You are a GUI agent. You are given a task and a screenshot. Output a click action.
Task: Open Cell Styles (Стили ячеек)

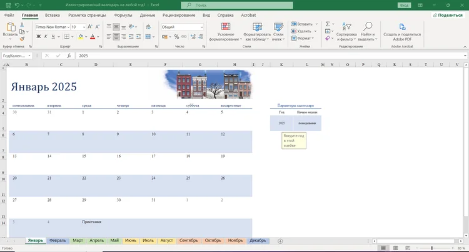click(278, 32)
